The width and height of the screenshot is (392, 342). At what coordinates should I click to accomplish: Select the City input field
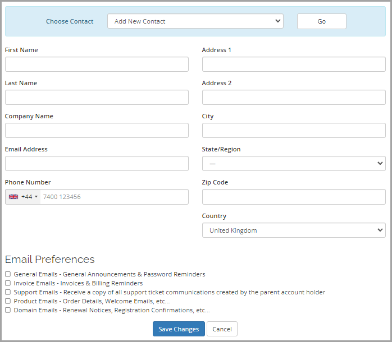pos(293,131)
